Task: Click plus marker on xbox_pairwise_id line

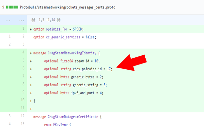Action: tap(31, 69)
